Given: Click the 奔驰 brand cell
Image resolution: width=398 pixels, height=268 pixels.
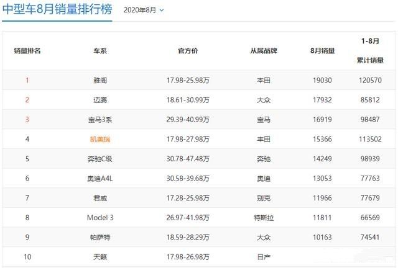Looking at the screenshot, I should [x=264, y=159].
